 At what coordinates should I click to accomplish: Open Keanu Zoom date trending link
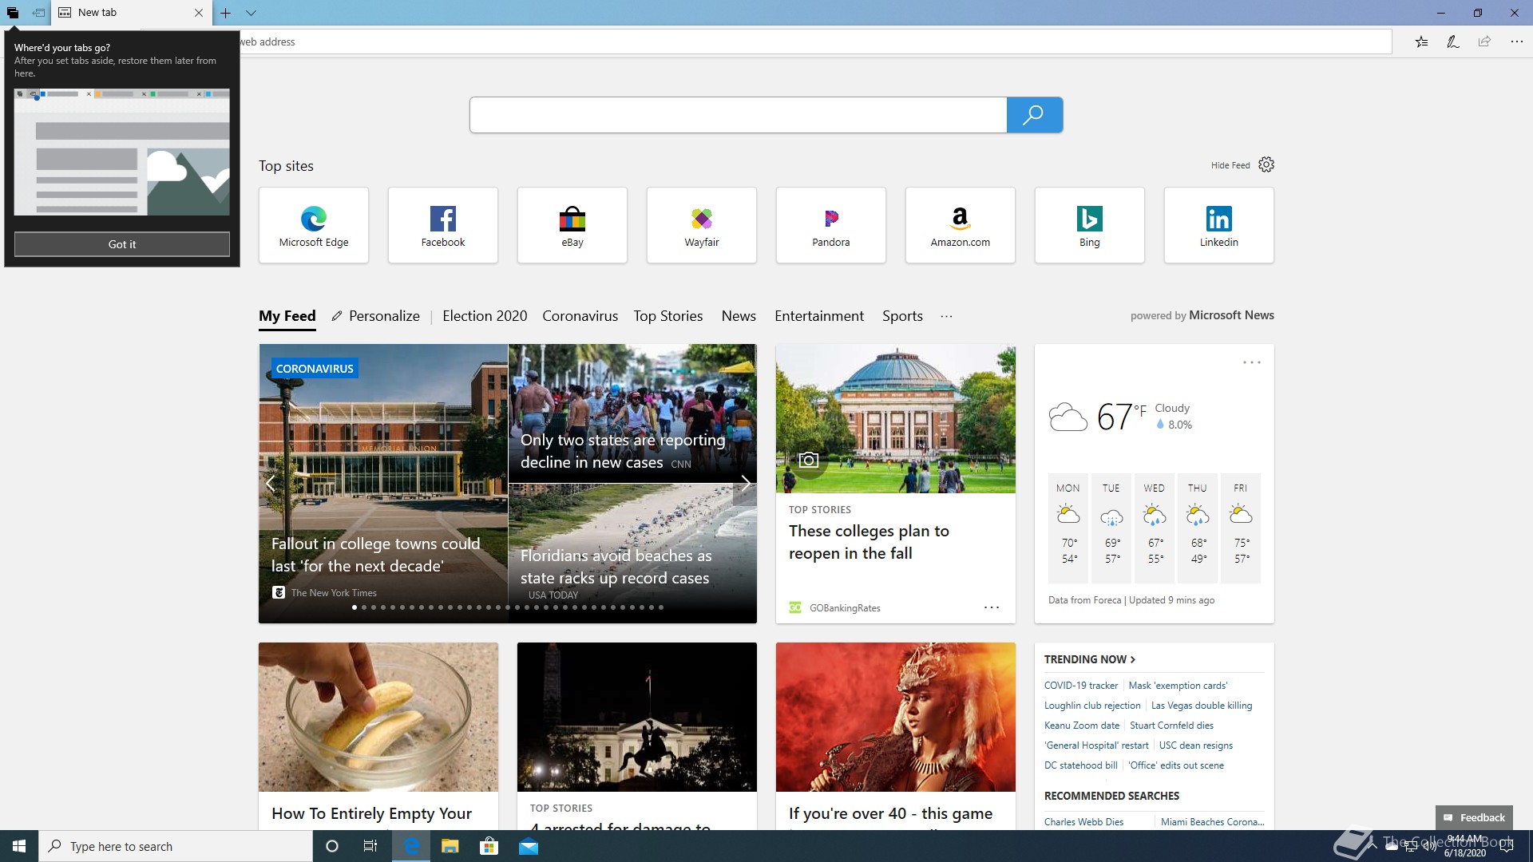point(1082,726)
